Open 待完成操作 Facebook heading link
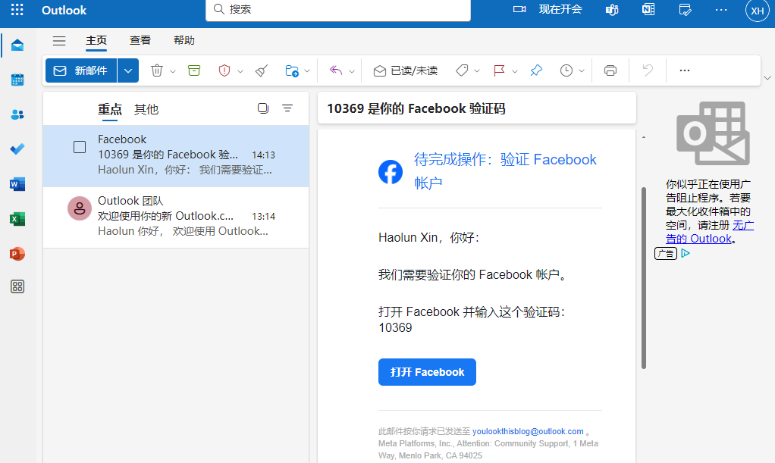This screenshot has height=463, width=775. (505, 171)
